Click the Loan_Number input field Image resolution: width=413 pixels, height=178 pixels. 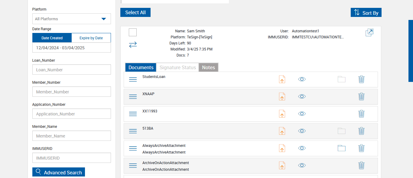click(x=72, y=70)
